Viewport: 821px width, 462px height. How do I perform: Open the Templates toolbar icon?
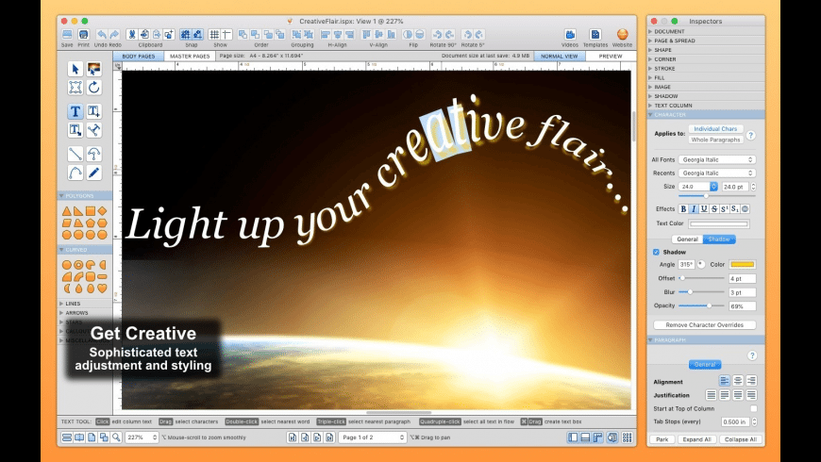[x=595, y=35]
